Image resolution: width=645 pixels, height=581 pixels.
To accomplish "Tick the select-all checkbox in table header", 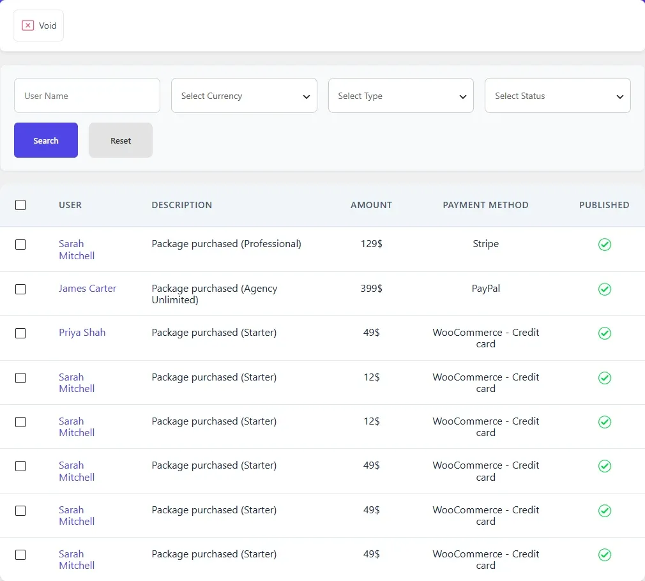I will click(20, 205).
